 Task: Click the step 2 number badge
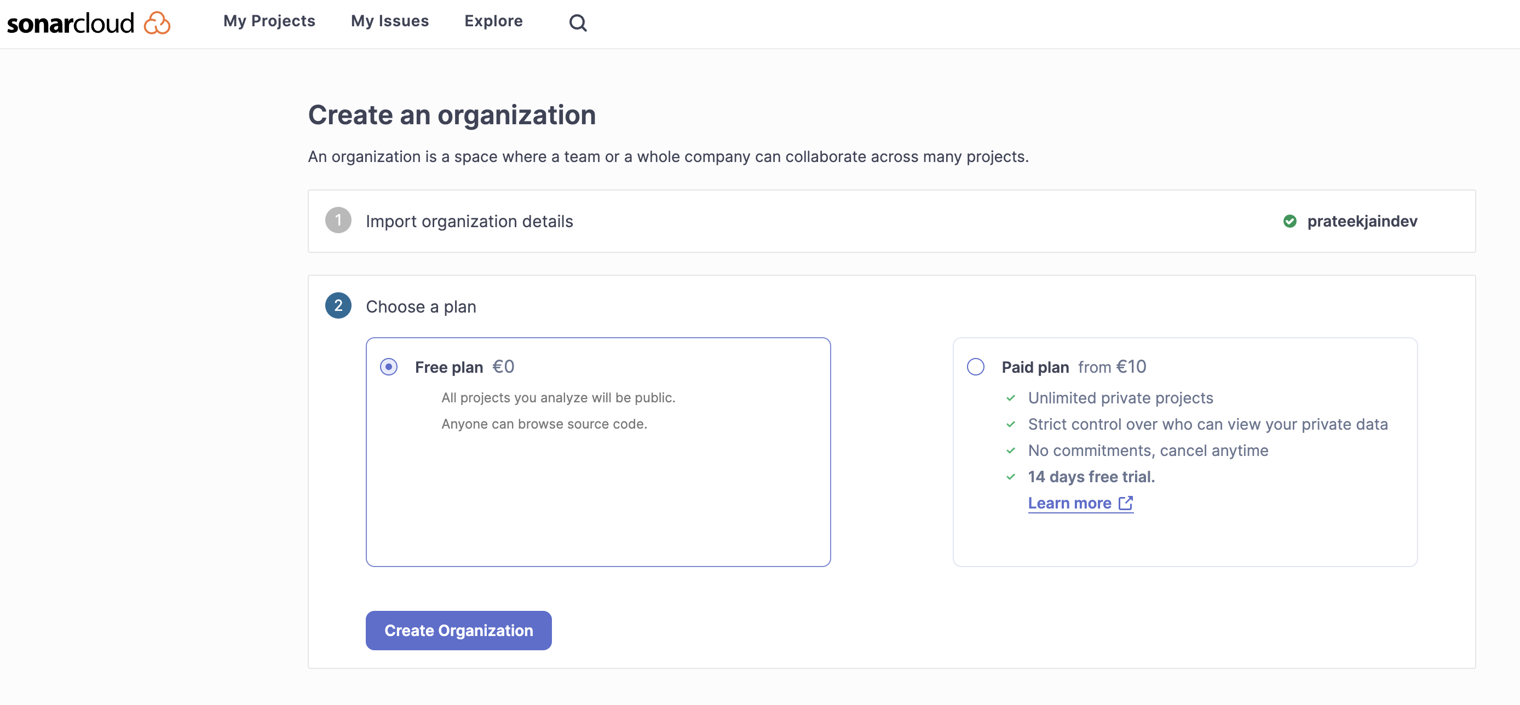click(x=338, y=305)
